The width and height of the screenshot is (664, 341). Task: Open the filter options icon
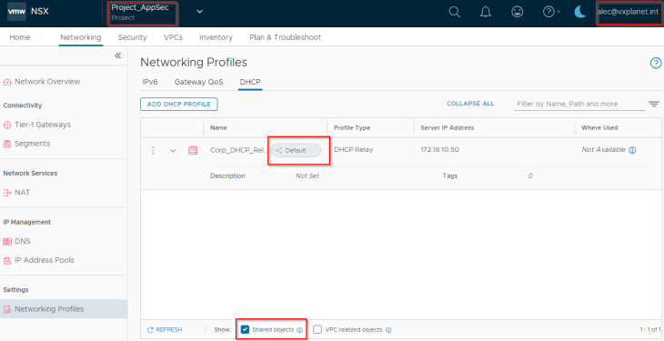click(654, 104)
